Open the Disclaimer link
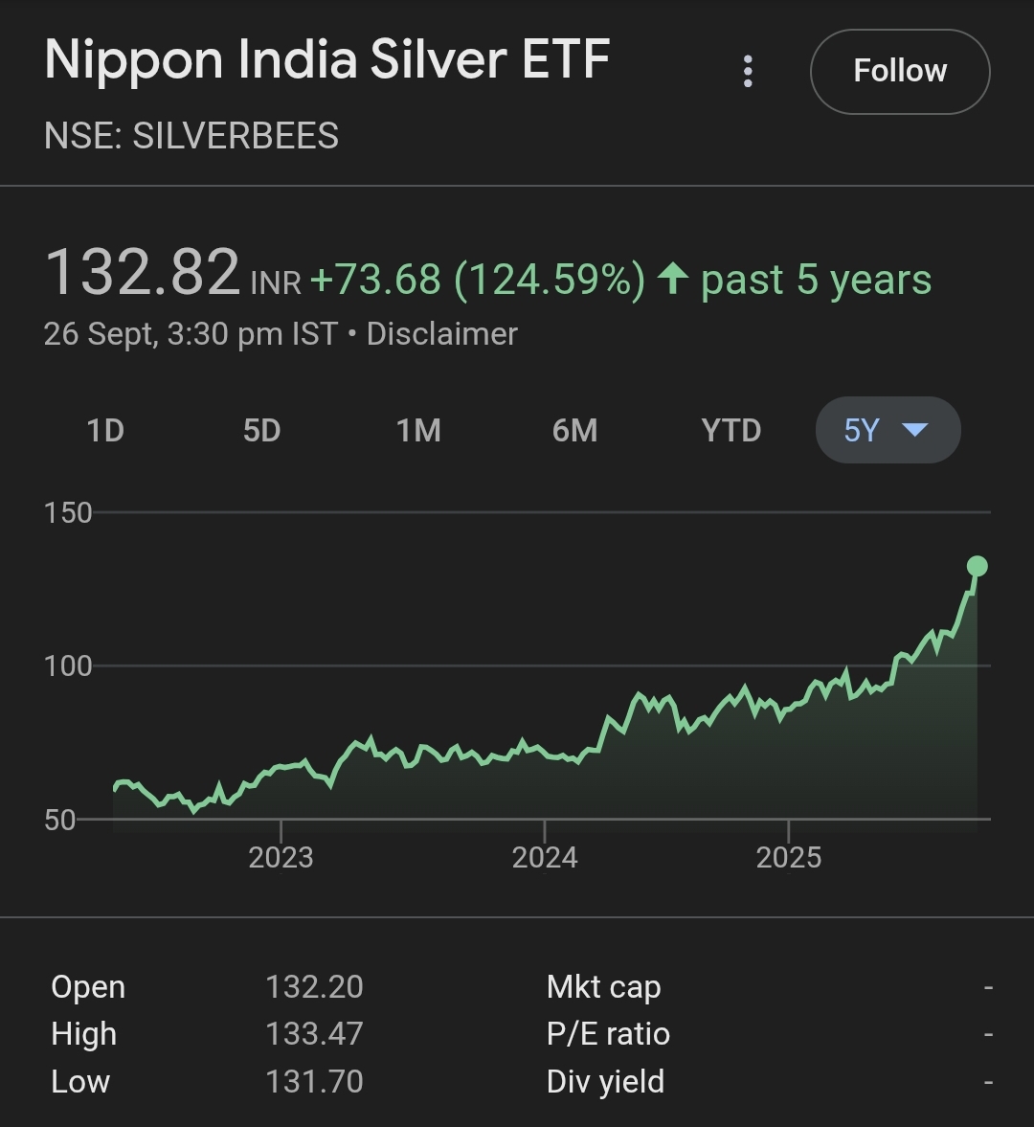The image size is (1034, 1127). pos(442,334)
